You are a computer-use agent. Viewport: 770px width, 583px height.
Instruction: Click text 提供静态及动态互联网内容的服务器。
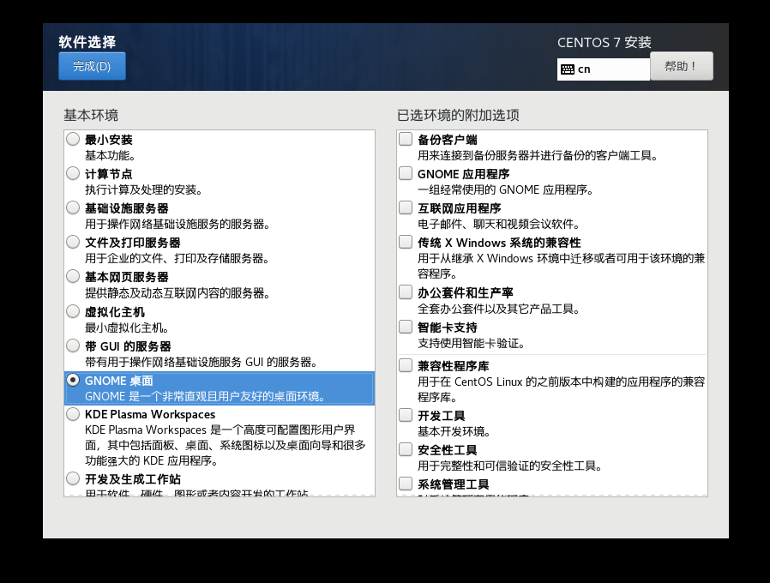[177, 293]
